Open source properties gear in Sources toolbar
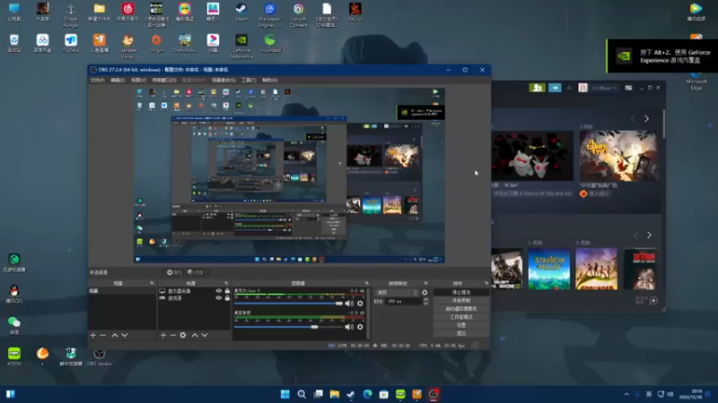The width and height of the screenshot is (718, 403). (183, 335)
